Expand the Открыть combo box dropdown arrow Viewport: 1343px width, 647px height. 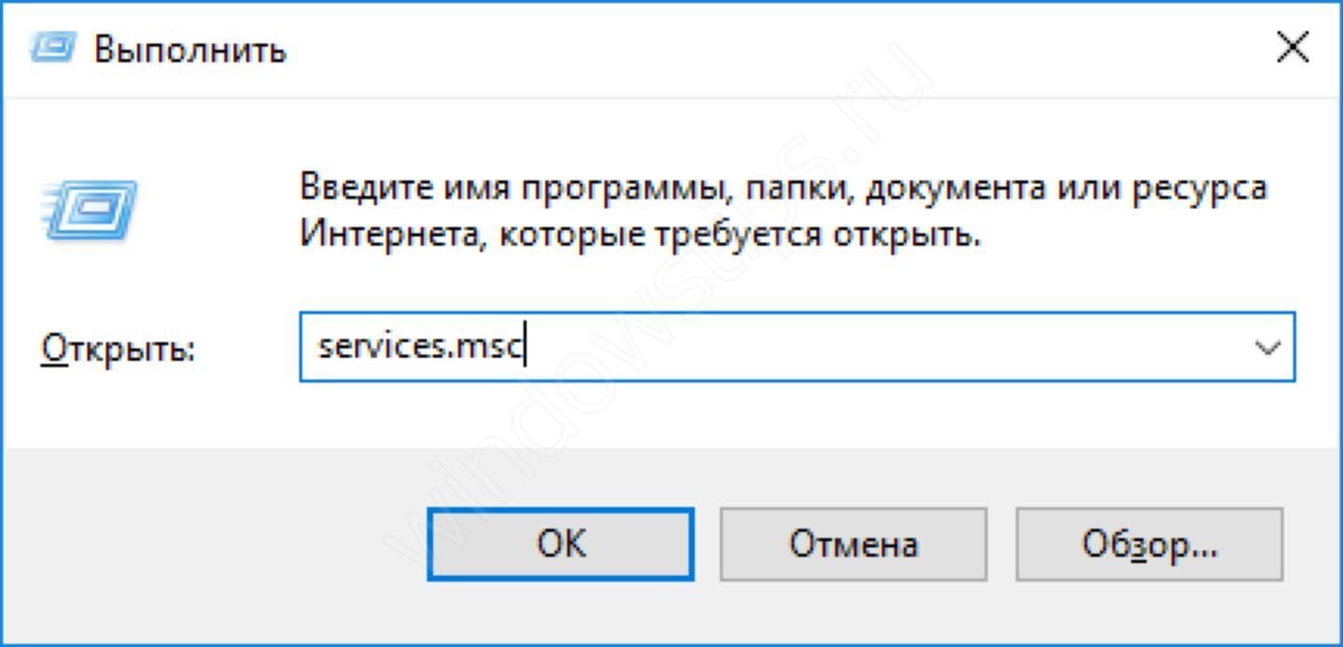click(x=1267, y=349)
